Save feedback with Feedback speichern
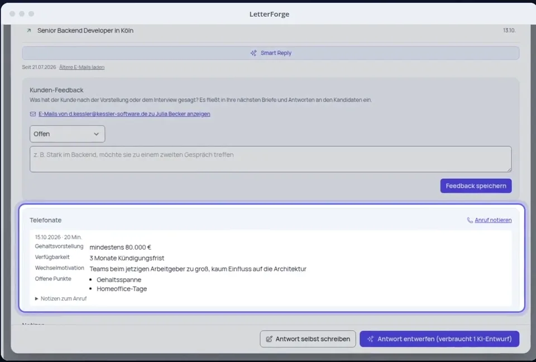 coord(476,186)
